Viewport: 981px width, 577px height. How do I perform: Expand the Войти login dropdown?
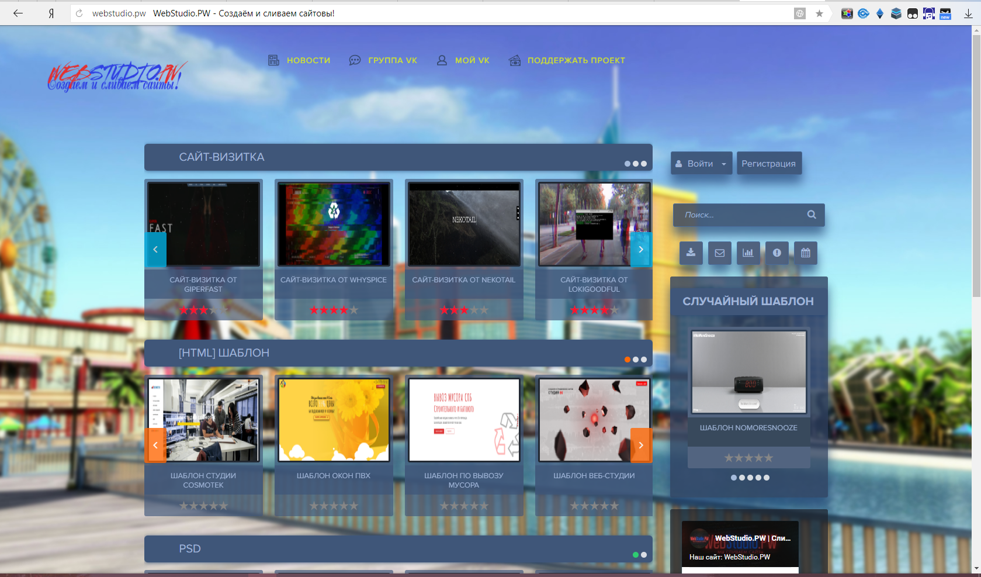(701, 164)
